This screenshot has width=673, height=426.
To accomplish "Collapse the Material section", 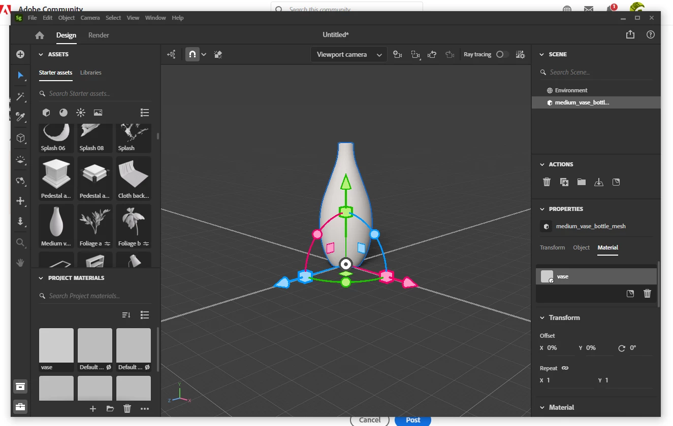I will [x=541, y=408].
